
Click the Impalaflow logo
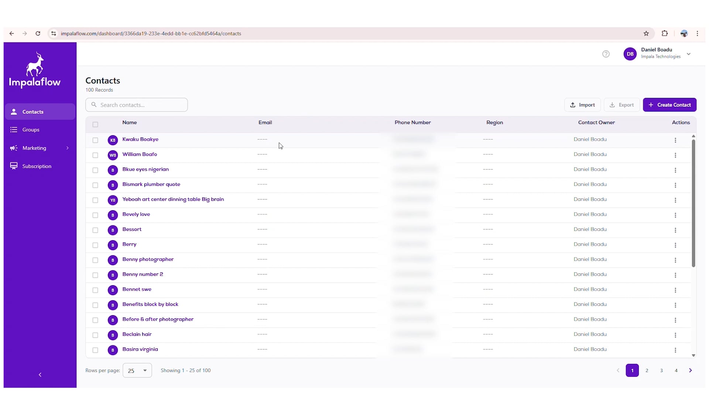(x=35, y=70)
